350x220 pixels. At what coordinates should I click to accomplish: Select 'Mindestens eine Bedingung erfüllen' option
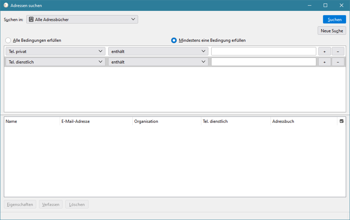coord(174,40)
